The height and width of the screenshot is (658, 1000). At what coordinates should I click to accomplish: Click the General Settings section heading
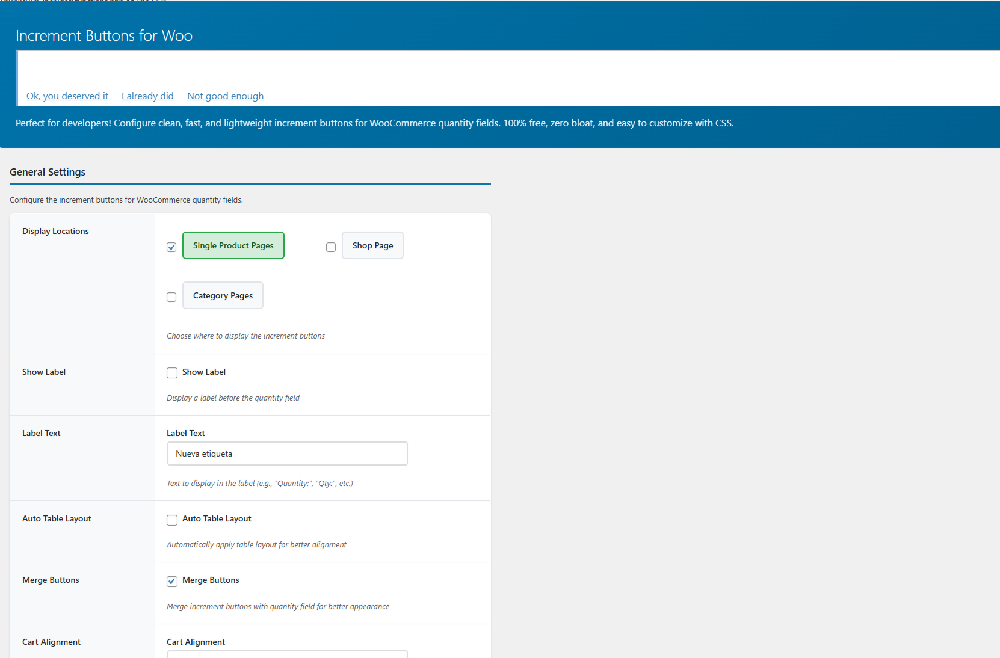coord(48,172)
